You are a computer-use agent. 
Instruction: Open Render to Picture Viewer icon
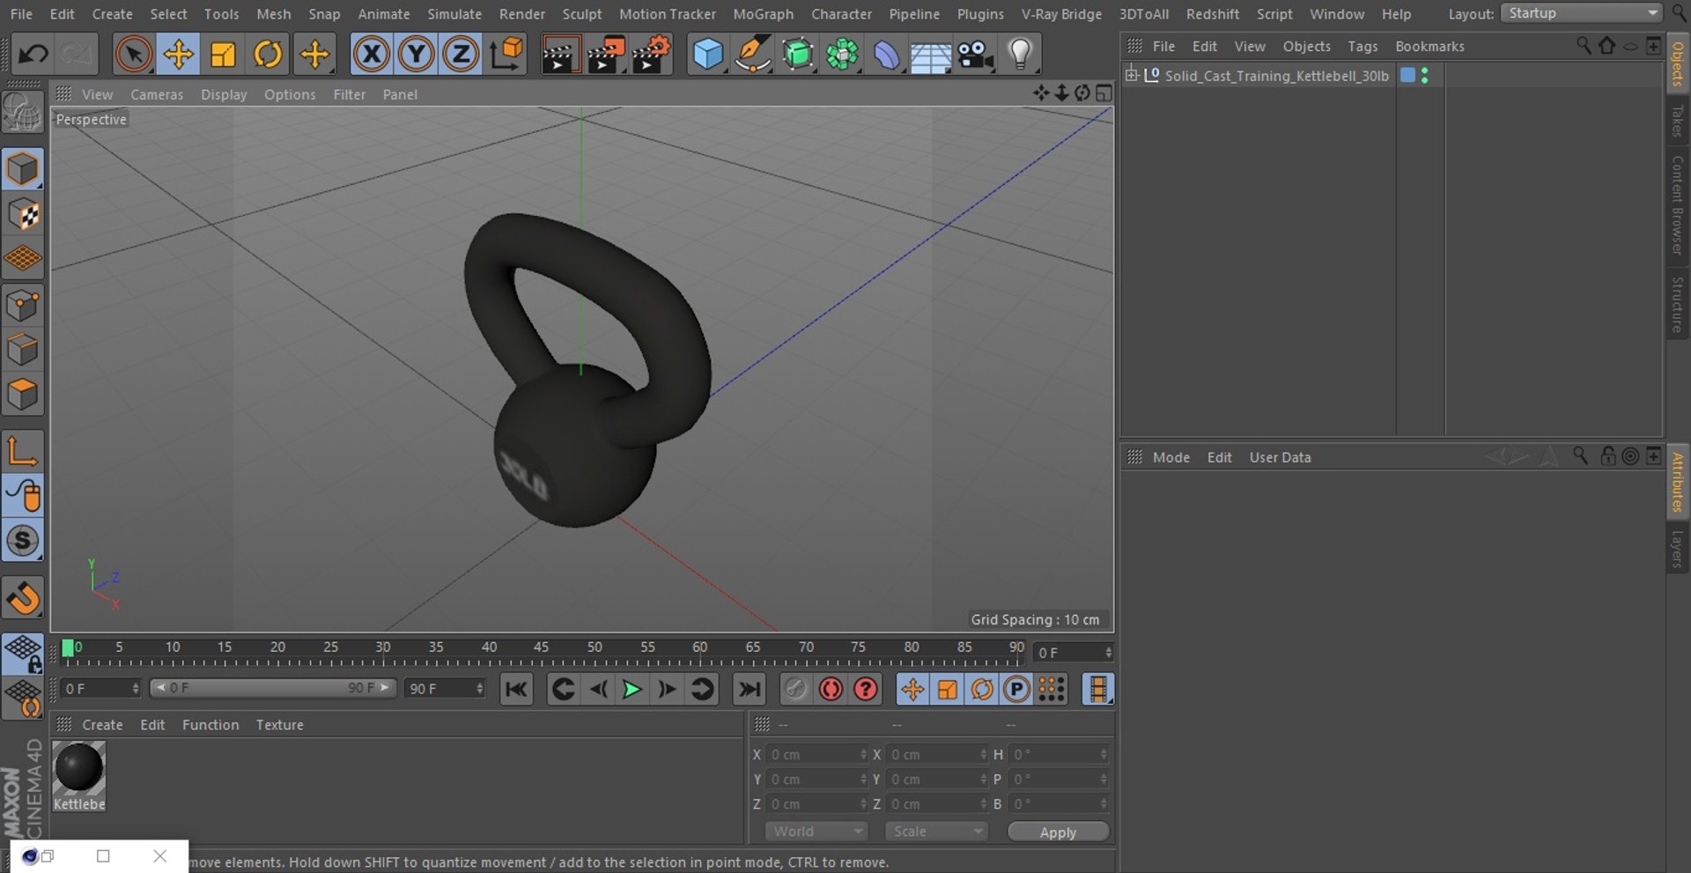tap(605, 55)
